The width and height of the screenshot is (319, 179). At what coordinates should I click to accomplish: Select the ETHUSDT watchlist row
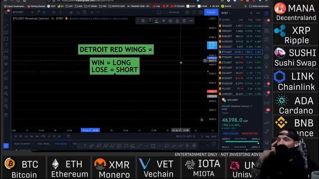(x=240, y=57)
